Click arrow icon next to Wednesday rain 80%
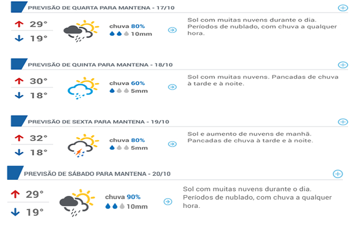The height and width of the screenshot is (228, 355). 172,30
